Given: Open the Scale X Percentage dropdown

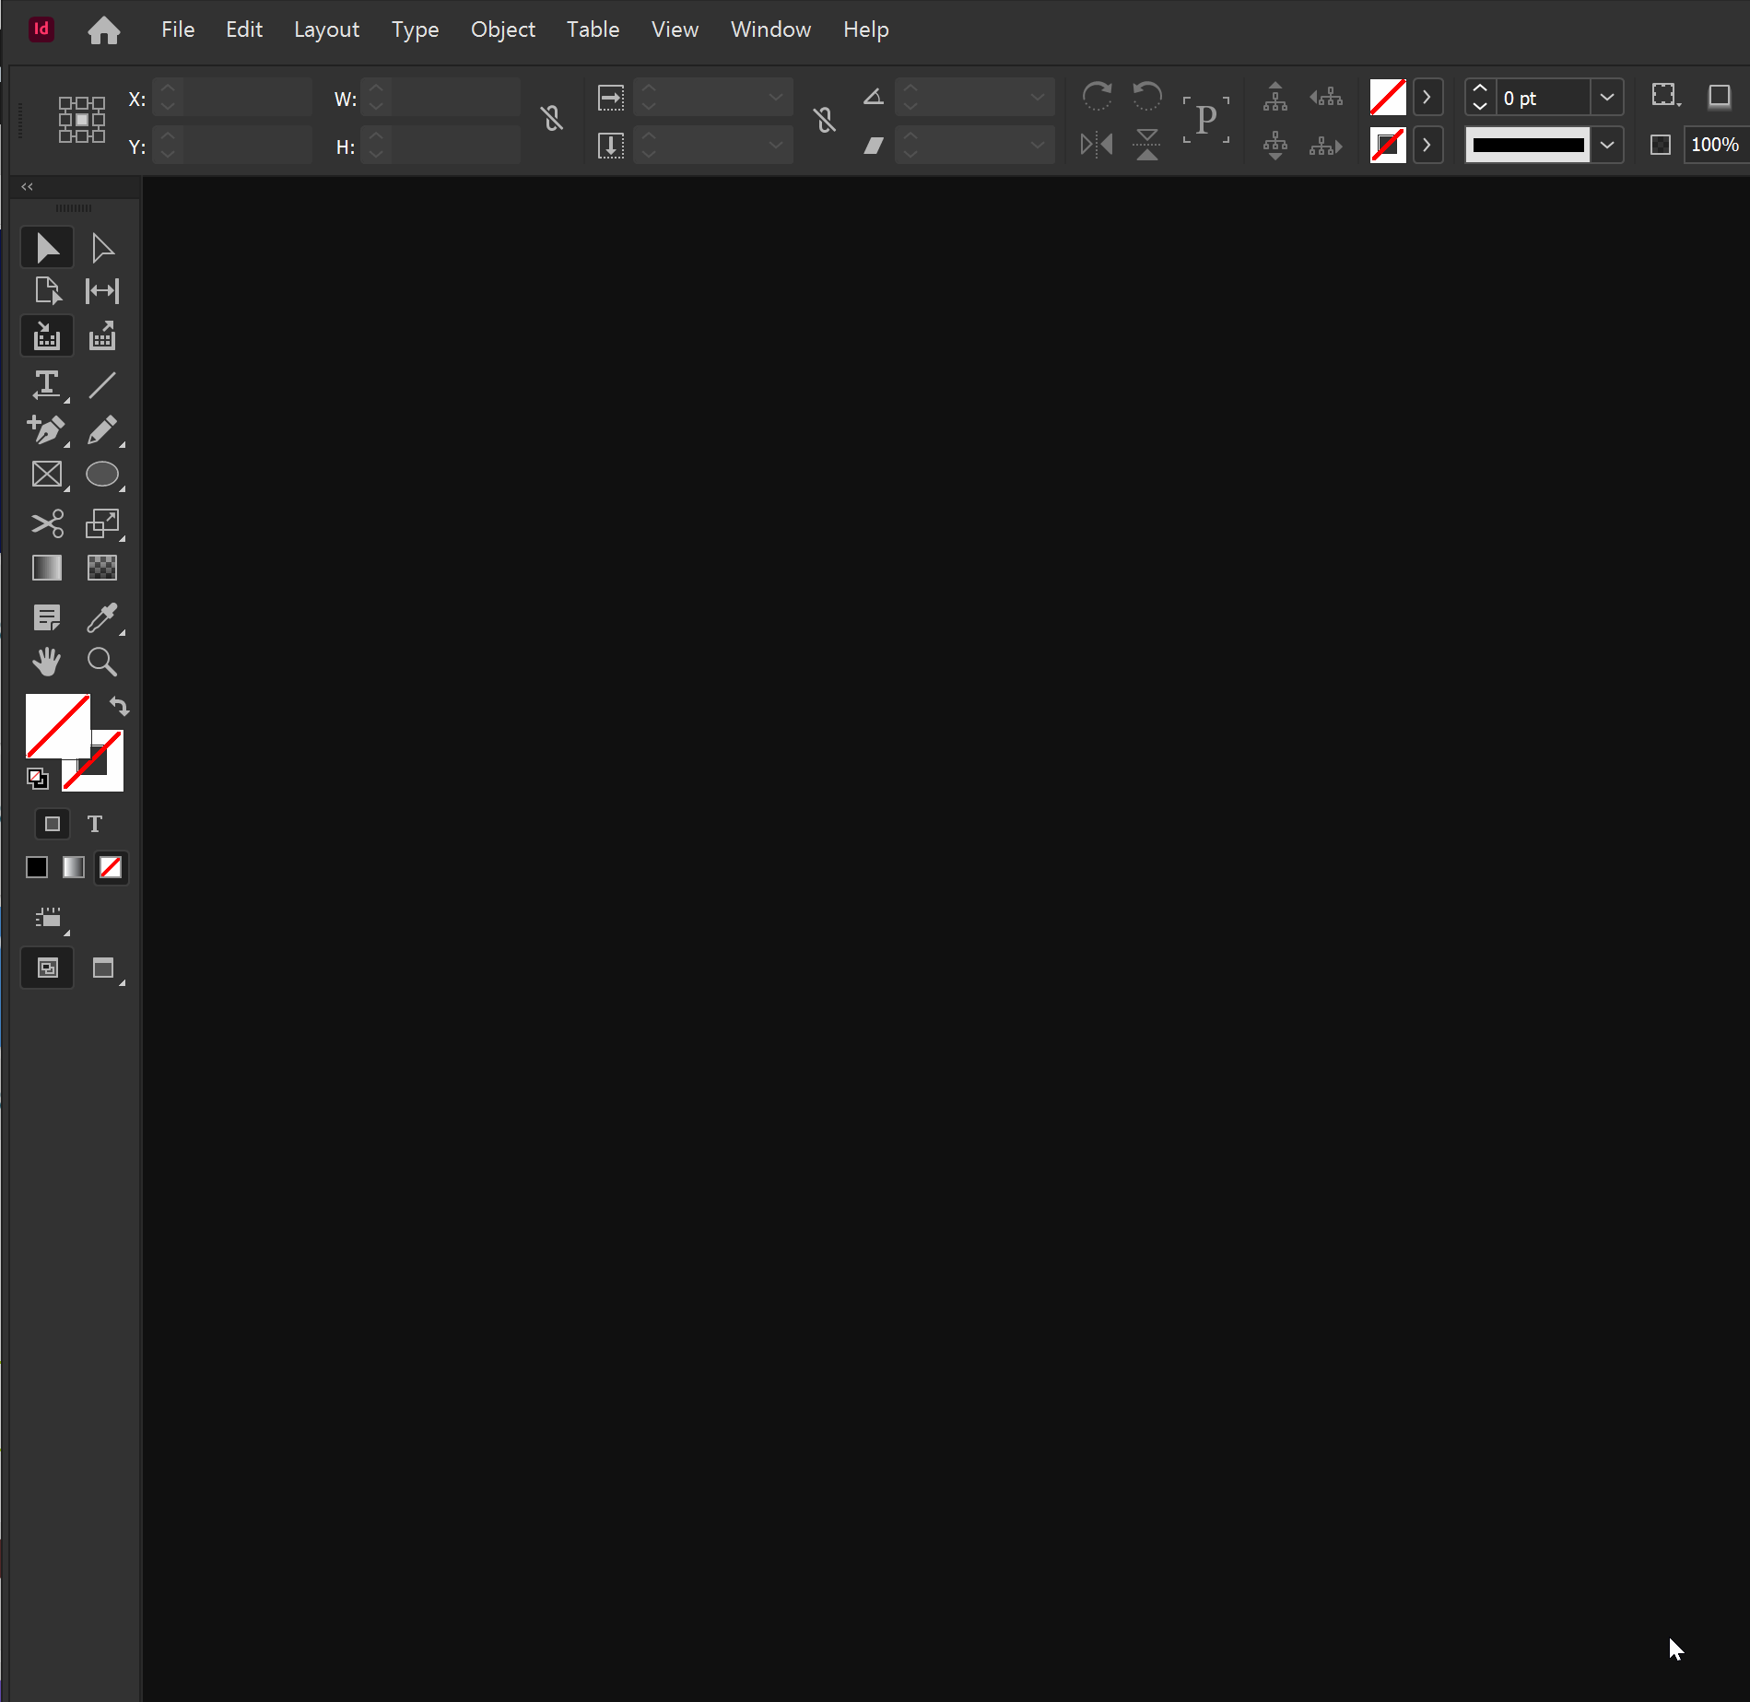Looking at the screenshot, I should pyautogui.click(x=776, y=97).
